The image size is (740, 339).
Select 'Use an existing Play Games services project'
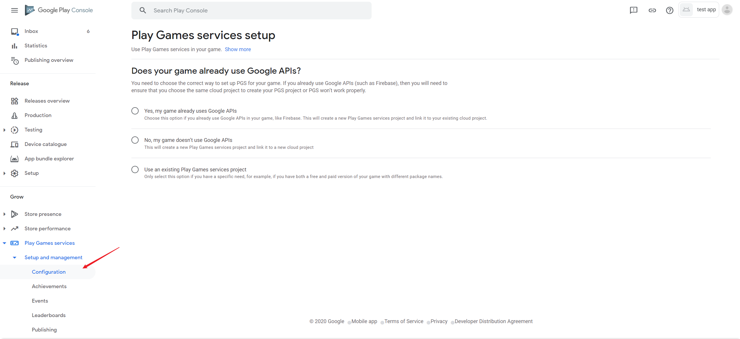[x=135, y=169]
